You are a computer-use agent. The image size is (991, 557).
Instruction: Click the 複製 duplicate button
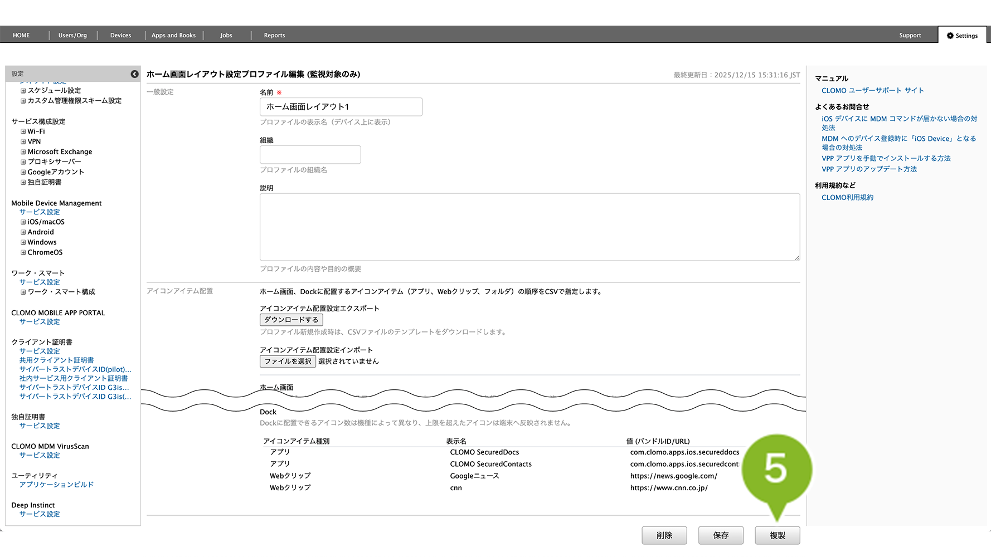(x=777, y=535)
